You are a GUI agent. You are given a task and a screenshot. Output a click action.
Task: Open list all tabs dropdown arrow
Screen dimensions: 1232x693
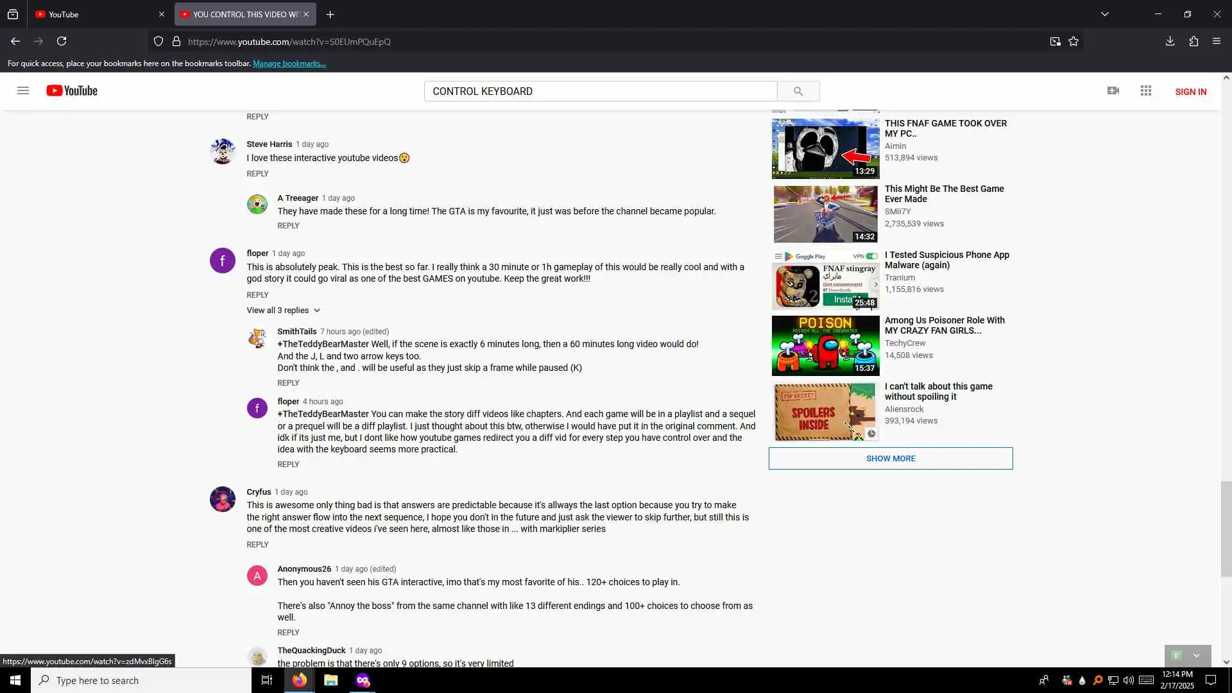[x=1104, y=14]
